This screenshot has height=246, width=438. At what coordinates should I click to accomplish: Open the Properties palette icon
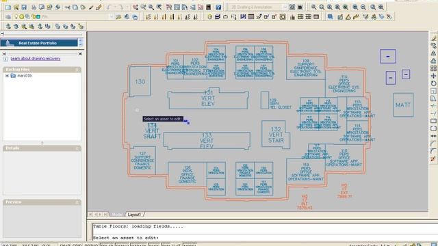[169, 7]
